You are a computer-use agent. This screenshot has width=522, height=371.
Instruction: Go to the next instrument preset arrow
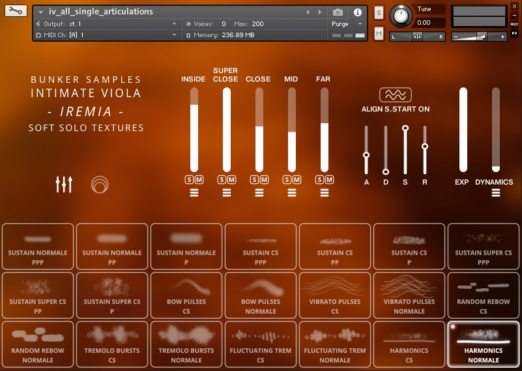(320, 12)
